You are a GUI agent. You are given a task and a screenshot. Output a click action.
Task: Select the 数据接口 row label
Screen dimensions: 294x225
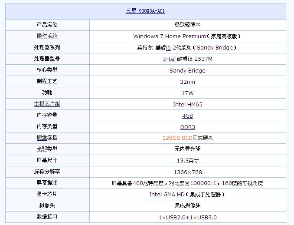(x=47, y=217)
